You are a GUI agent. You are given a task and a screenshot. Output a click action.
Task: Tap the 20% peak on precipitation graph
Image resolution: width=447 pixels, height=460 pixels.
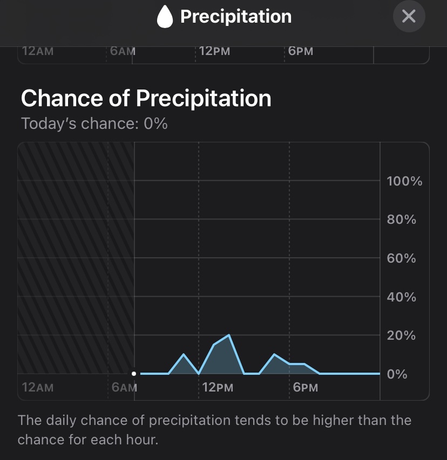(228, 335)
